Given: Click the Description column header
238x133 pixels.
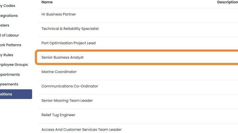Looking at the screenshot, I should coord(227,2).
